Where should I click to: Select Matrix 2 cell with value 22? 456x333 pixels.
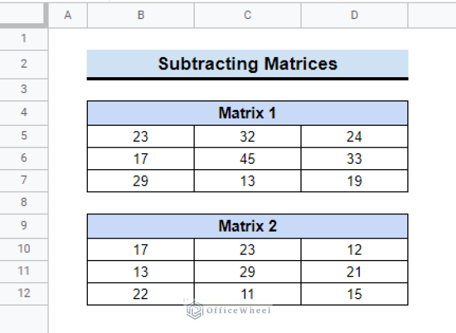[x=141, y=294]
